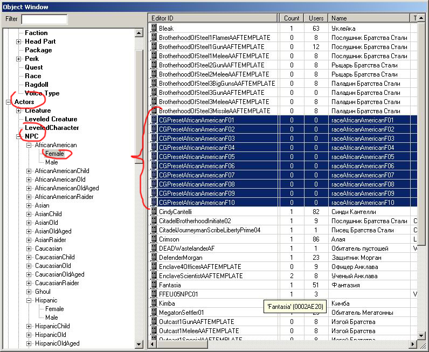Click the list horizontal scroll left arrow
This screenshot has width=429, height=352.
153,344
